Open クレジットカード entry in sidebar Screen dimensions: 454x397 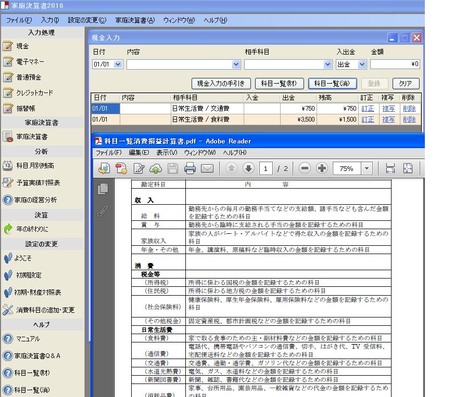(x=34, y=93)
